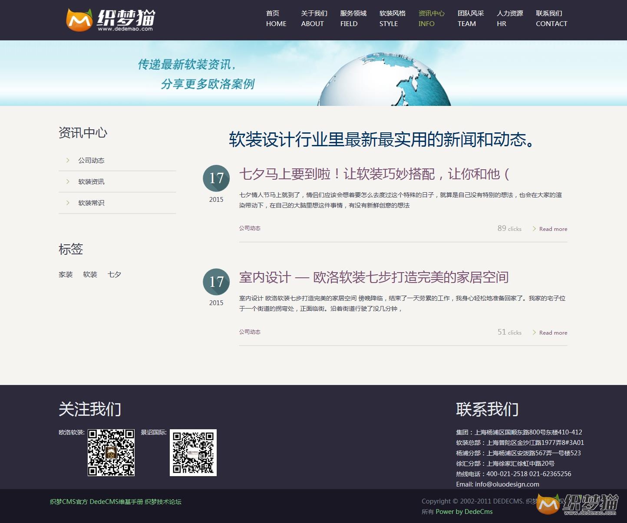
Task: Open 联系我们 CONTACT page
Action: coord(551,19)
